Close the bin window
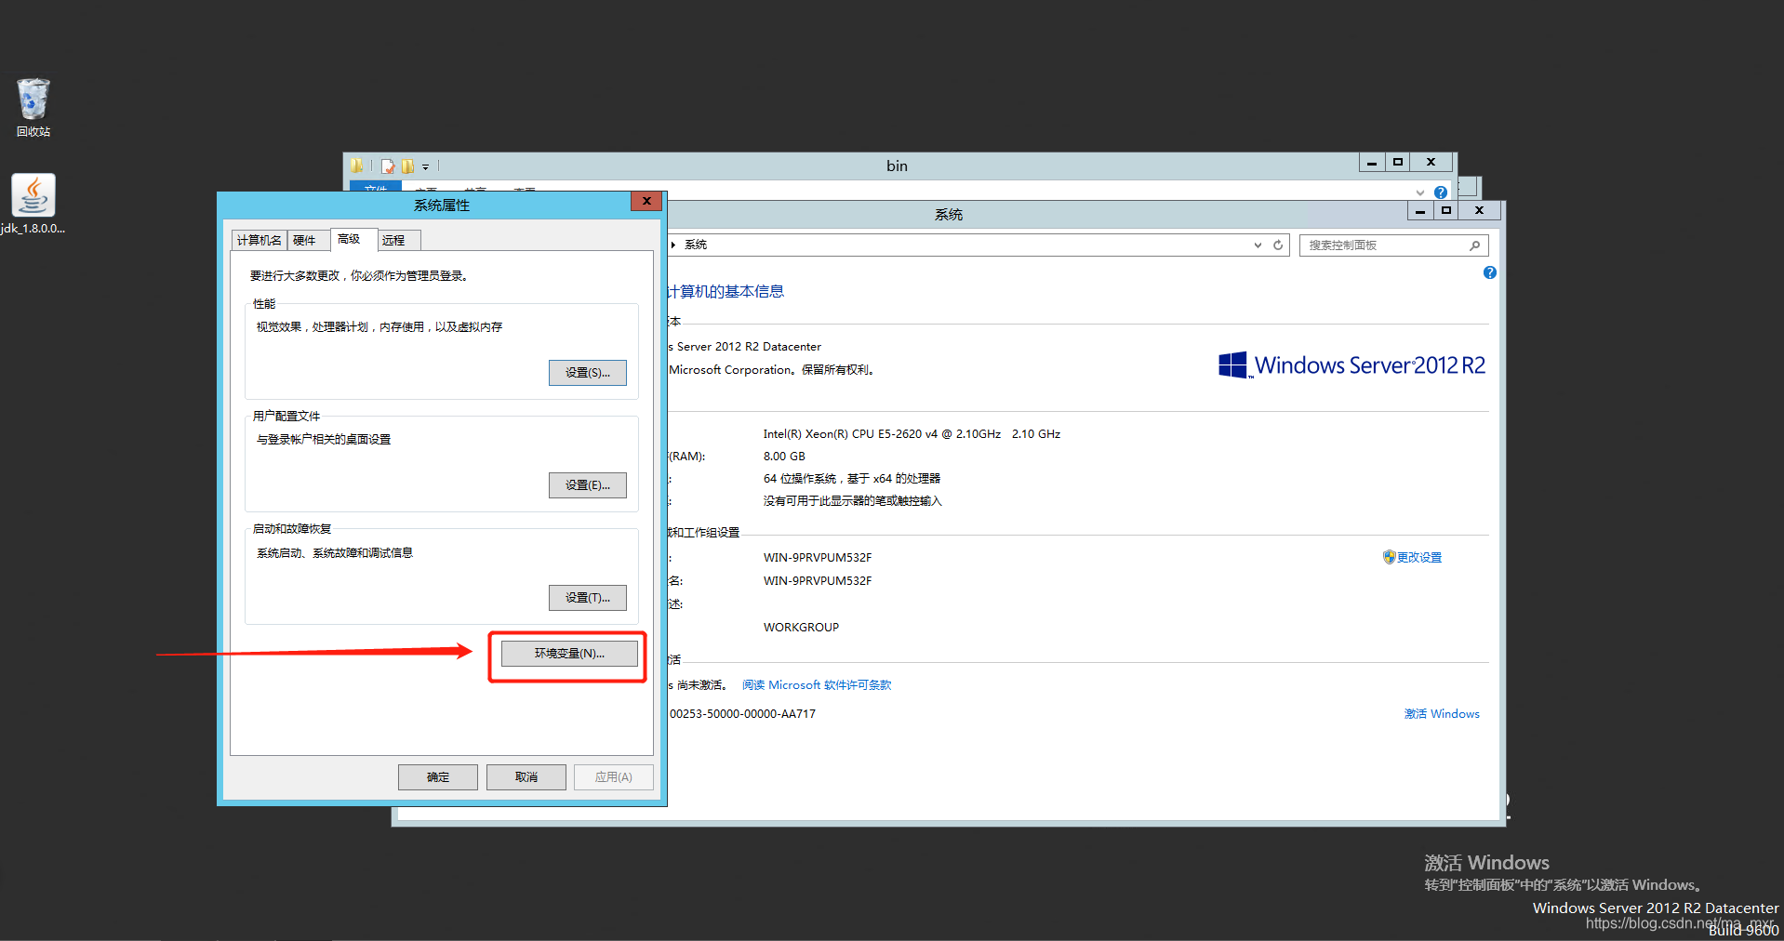The image size is (1784, 941). tap(1431, 163)
